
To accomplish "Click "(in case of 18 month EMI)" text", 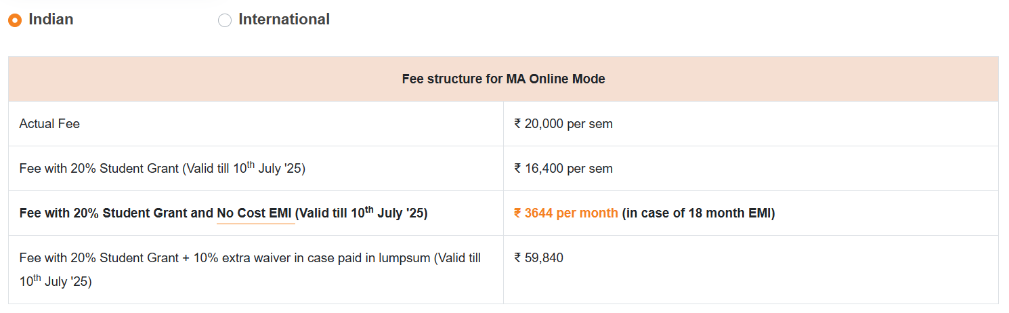I will pos(698,213).
